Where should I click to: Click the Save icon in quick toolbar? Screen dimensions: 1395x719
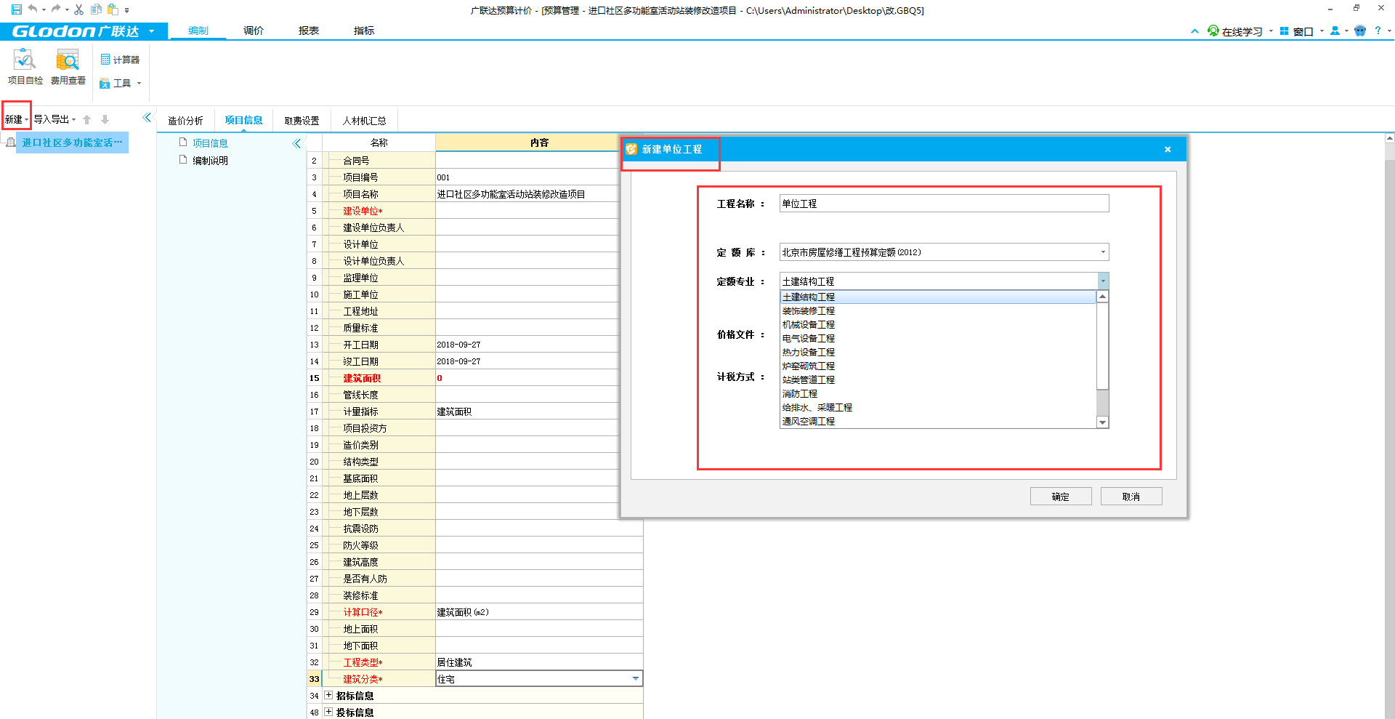tap(17, 9)
